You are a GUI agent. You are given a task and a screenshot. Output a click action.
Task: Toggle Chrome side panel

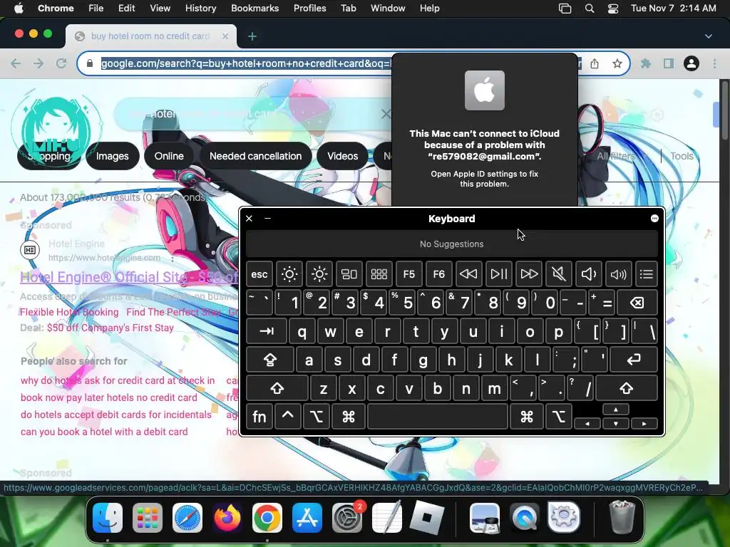pos(669,63)
